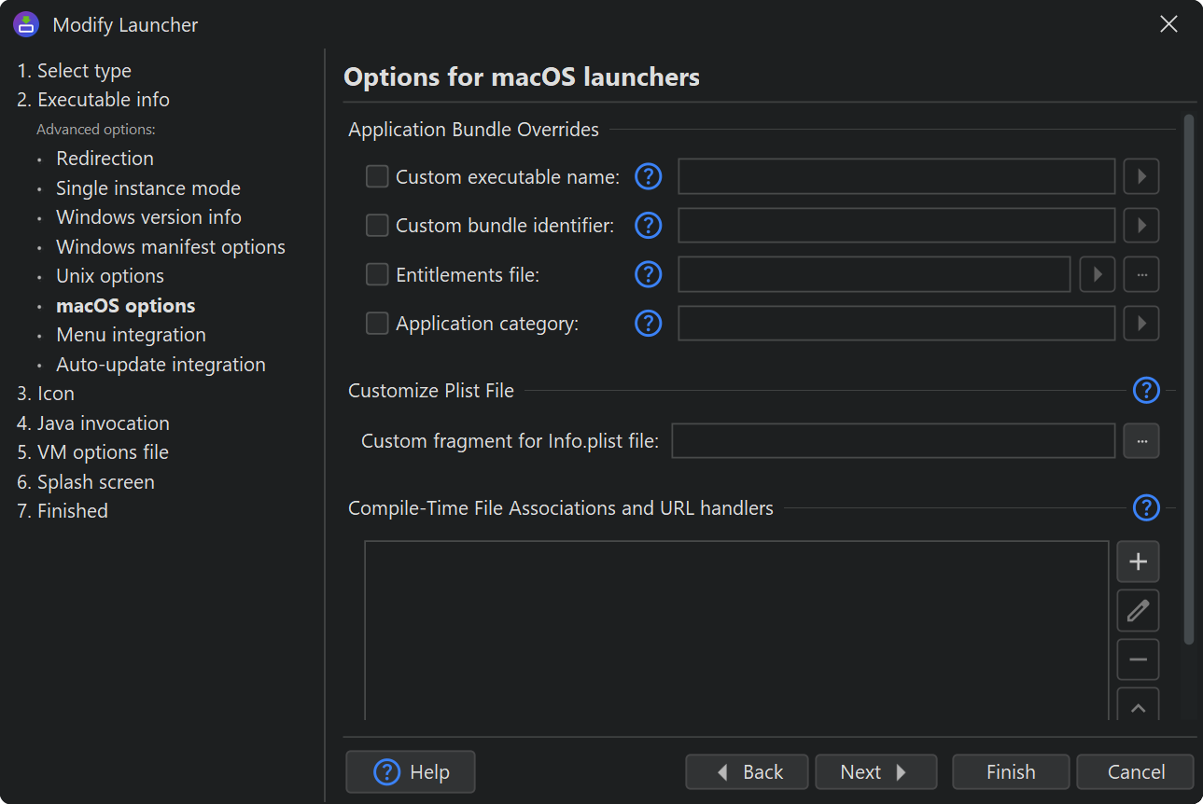
Task: Open variable arrow menu for Custom executable name
Action: (x=1141, y=176)
